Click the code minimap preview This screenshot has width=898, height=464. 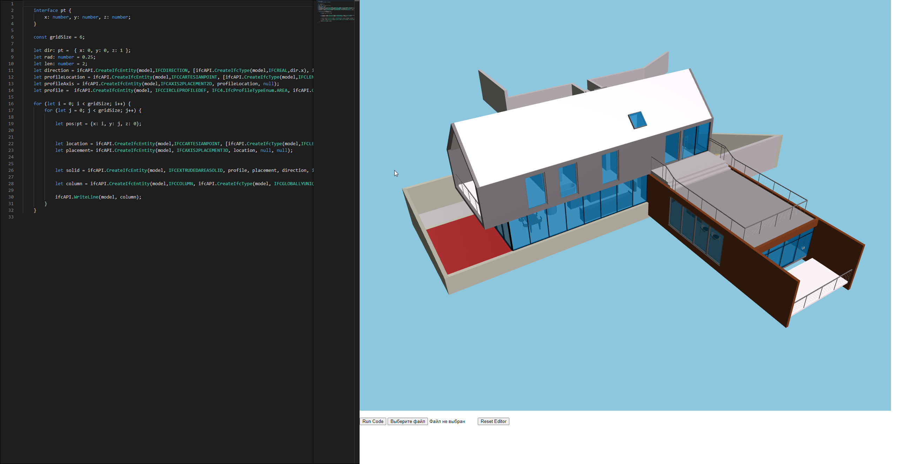pyautogui.click(x=336, y=12)
